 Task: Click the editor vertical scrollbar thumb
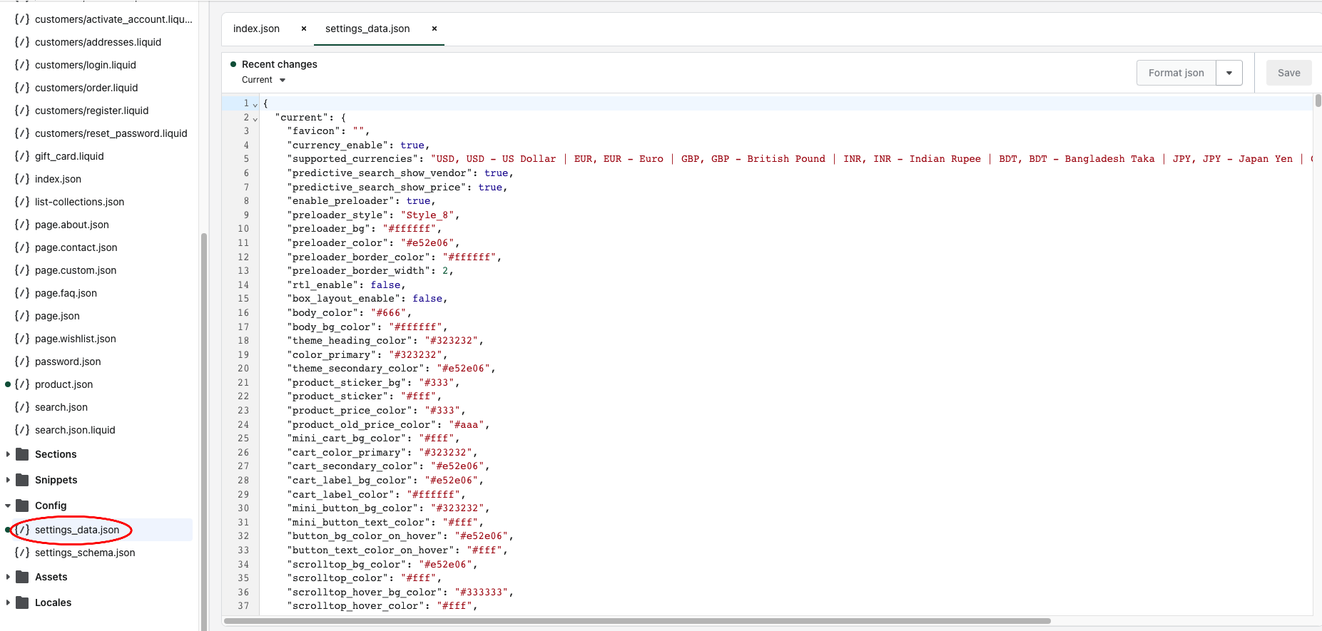(x=1318, y=101)
